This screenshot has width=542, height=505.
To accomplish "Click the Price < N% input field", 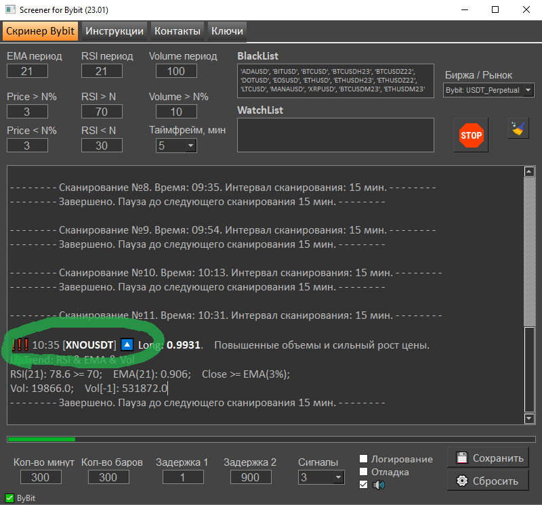I will 27,146.
